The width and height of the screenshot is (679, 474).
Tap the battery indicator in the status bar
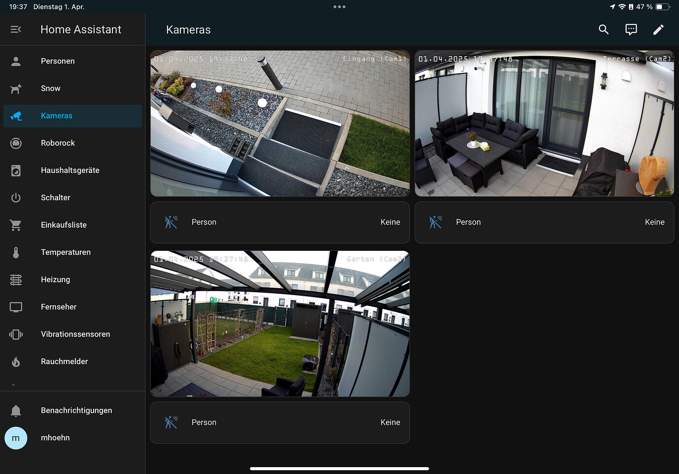tap(663, 7)
